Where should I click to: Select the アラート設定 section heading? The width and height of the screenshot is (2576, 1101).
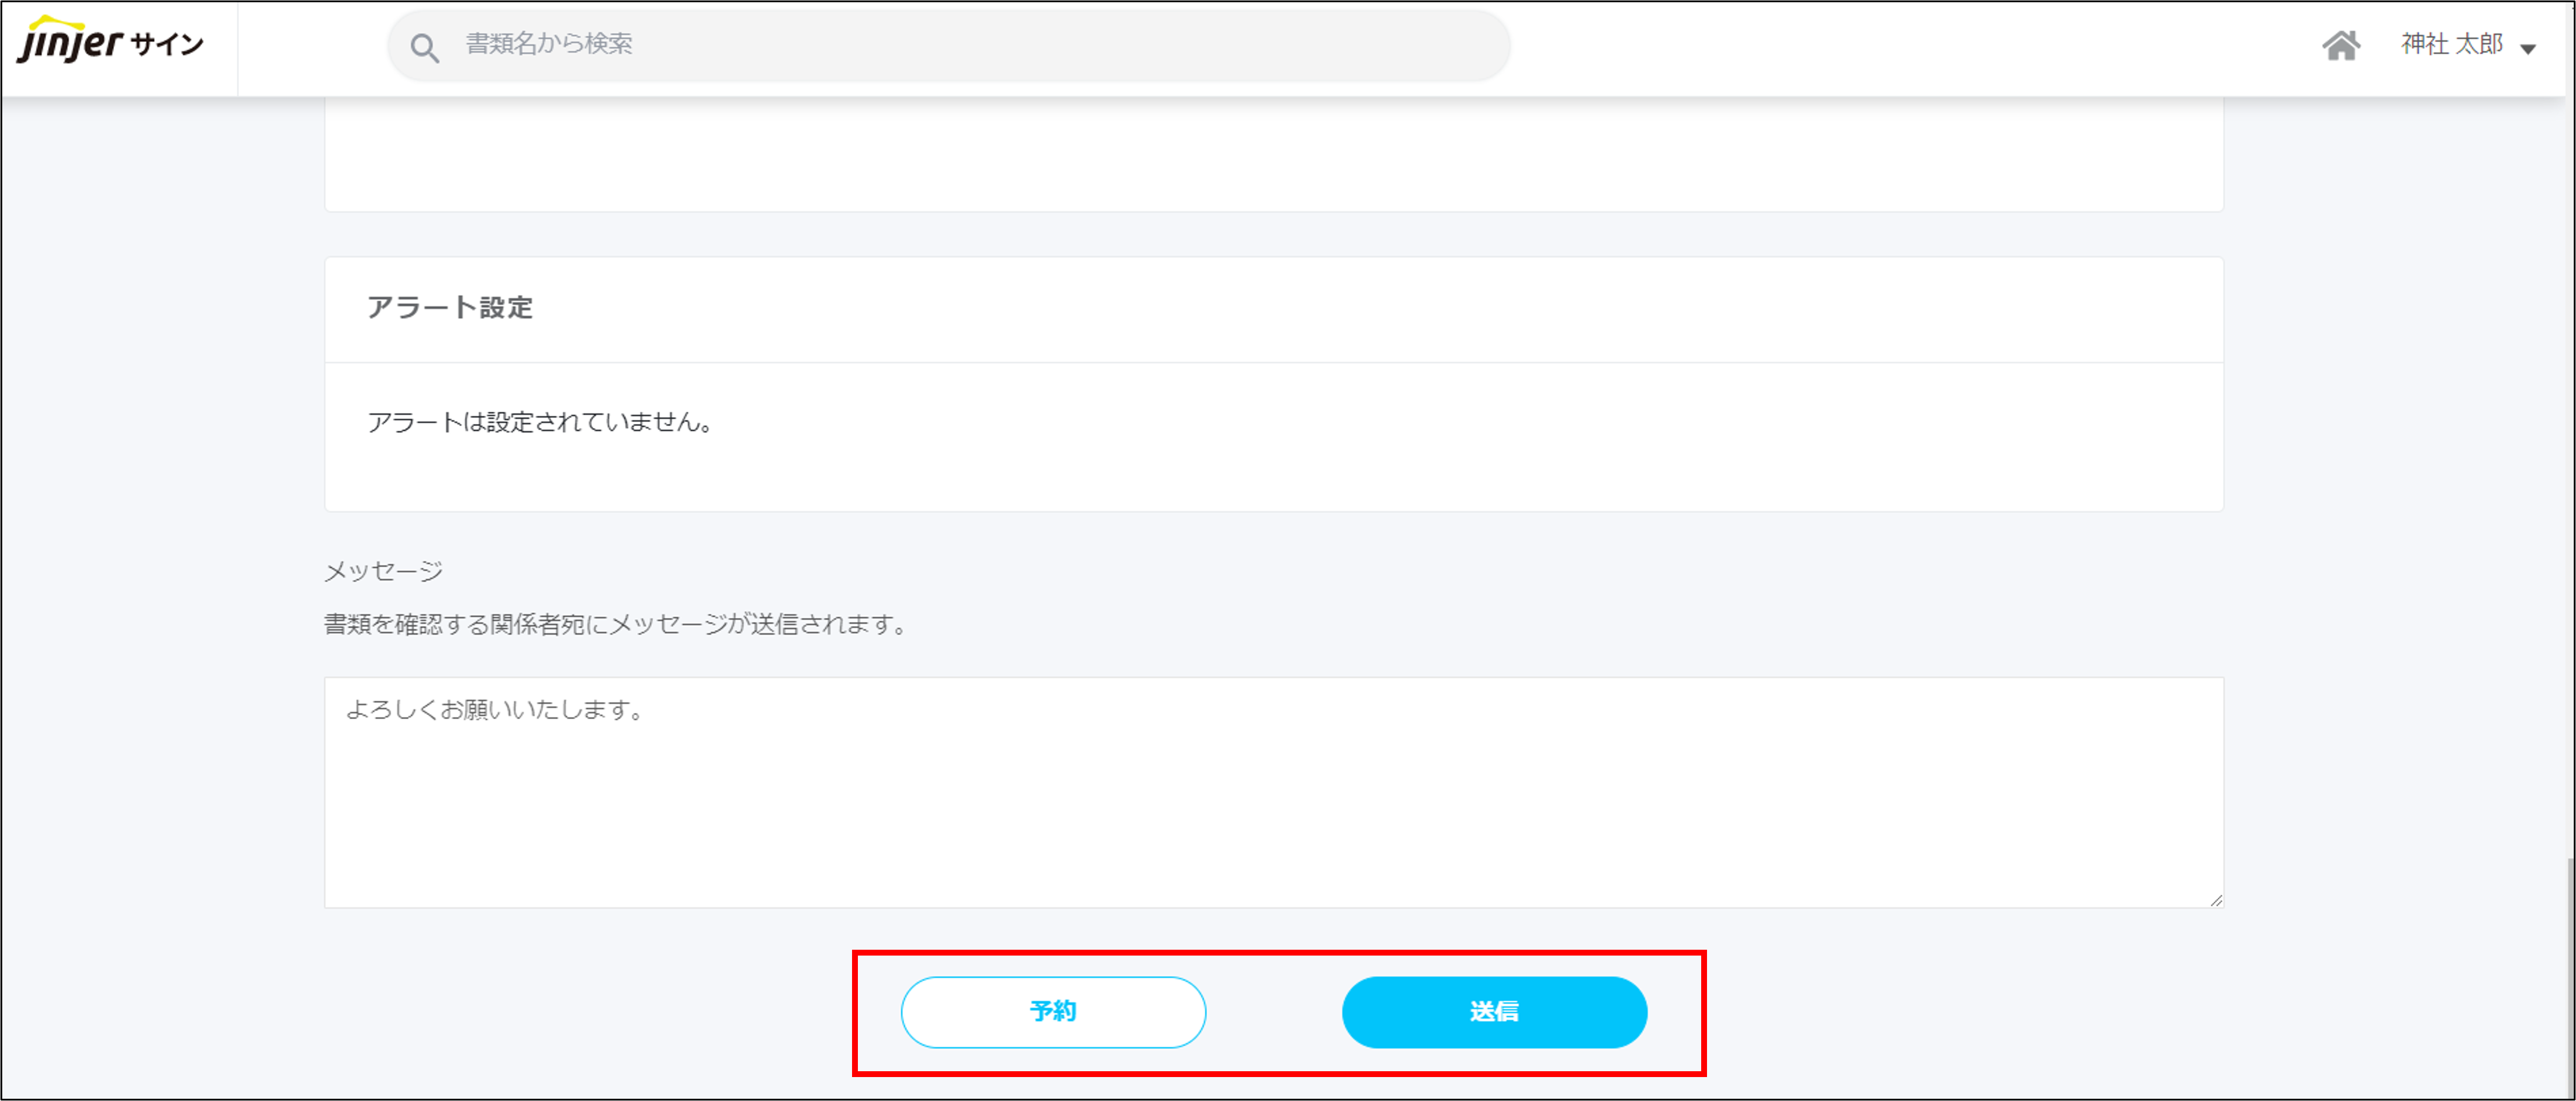click(x=450, y=308)
